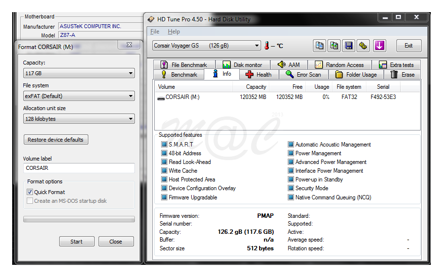Click the Z87-A model field

[100, 35]
